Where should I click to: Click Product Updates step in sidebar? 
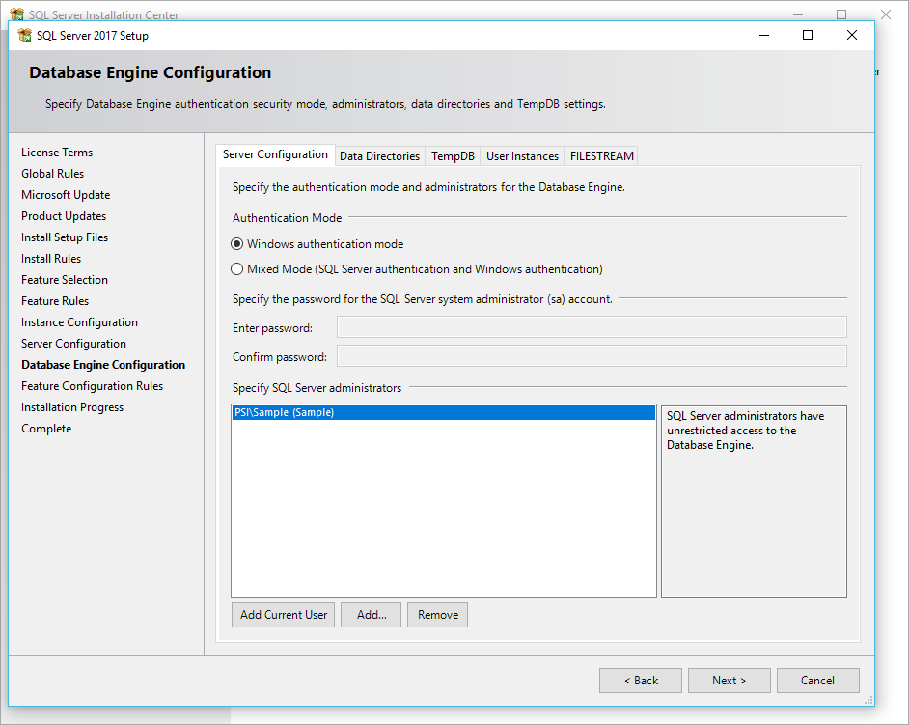64,216
